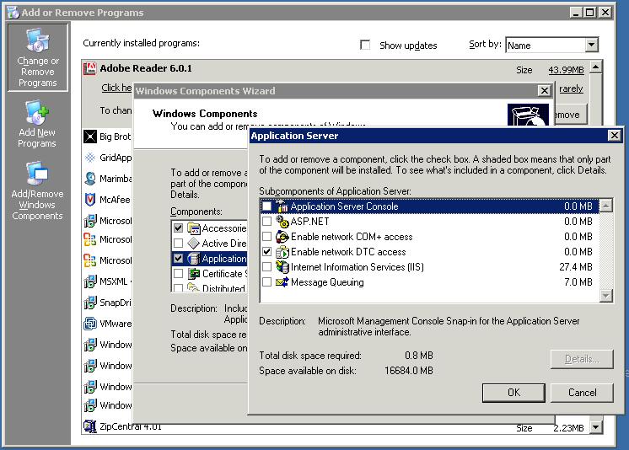Close the Application Server dialog
Viewport: 629px width, 450px height.
[614, 136]
